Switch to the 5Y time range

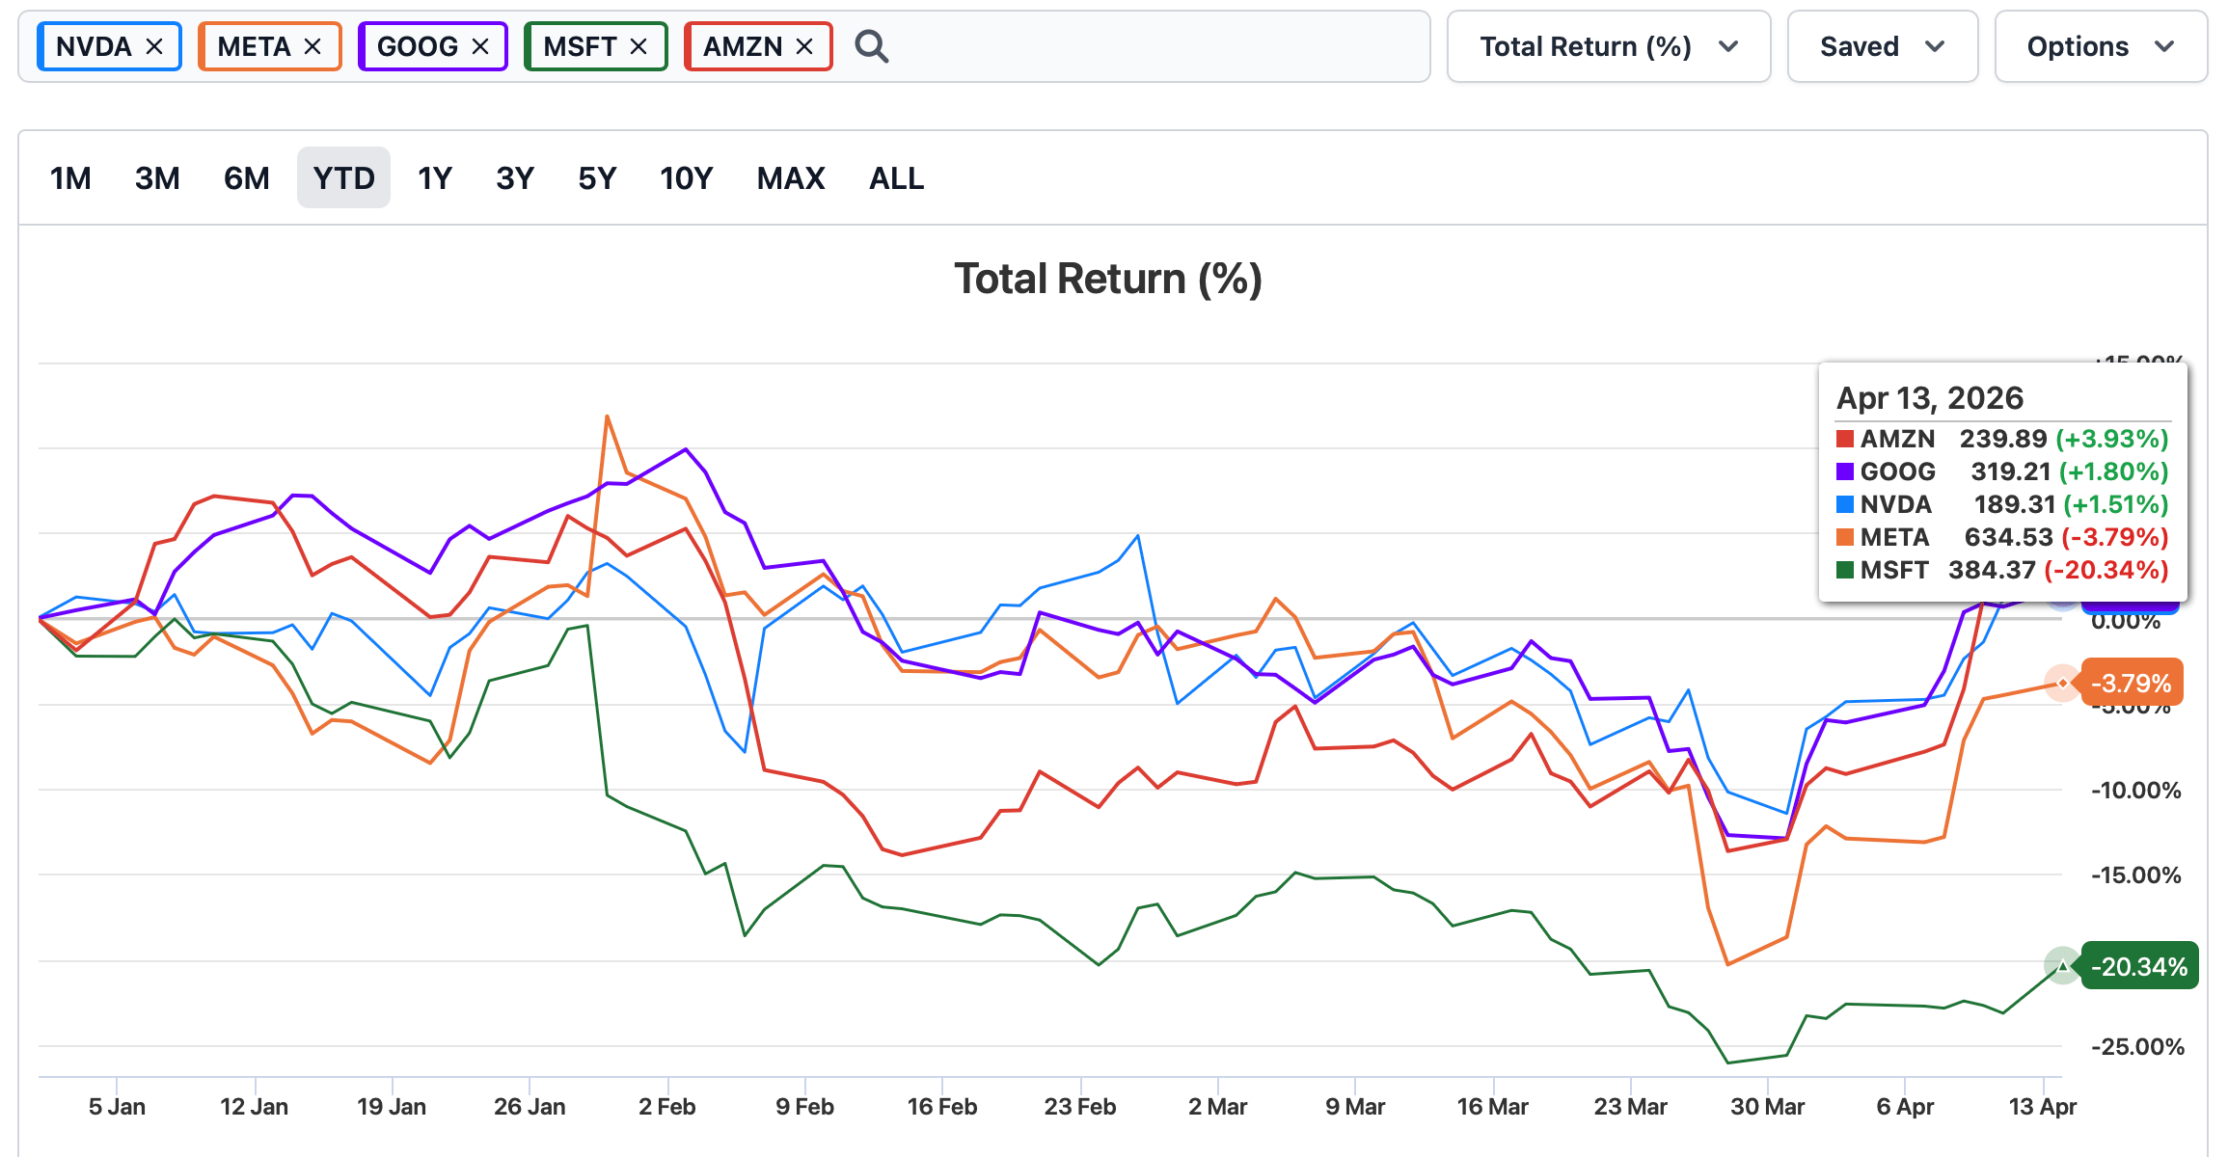[597, 178]
